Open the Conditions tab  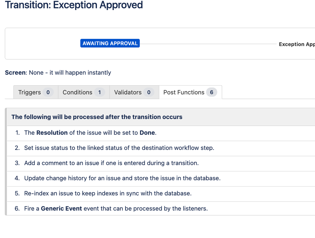click(77, 92)
